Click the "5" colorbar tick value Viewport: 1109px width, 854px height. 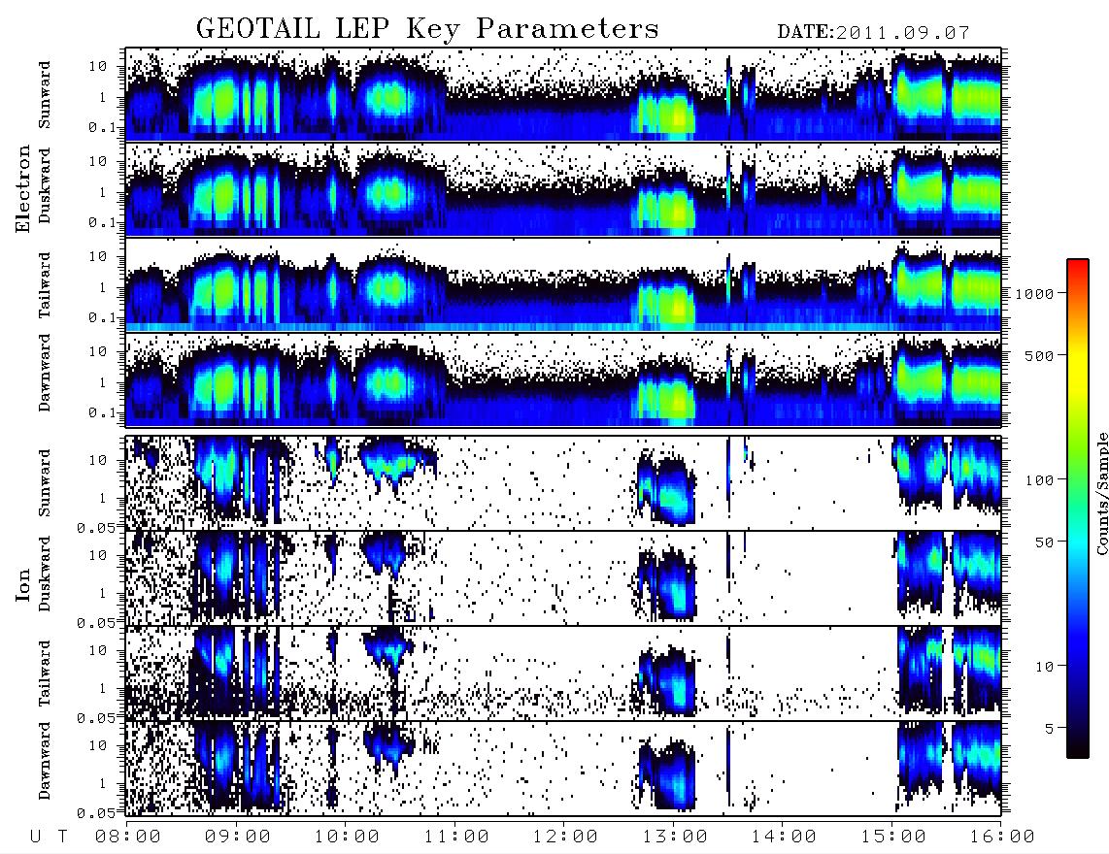tap(1051, 729)
